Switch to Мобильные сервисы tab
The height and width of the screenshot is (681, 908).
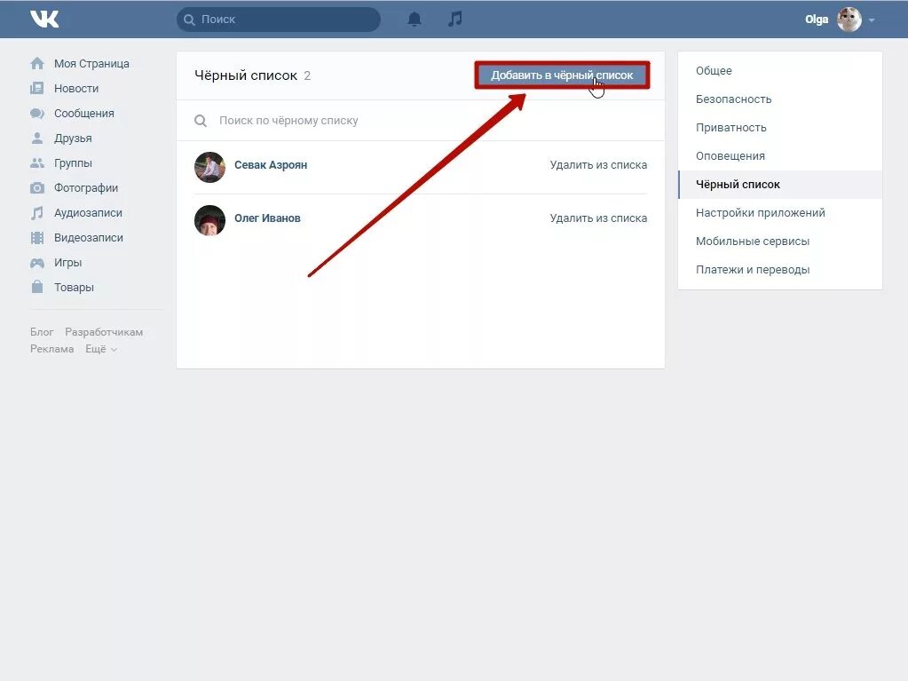click(x=779, y=241)
